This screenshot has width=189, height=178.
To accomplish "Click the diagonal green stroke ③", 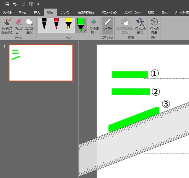I will click(x=134, y=119).
